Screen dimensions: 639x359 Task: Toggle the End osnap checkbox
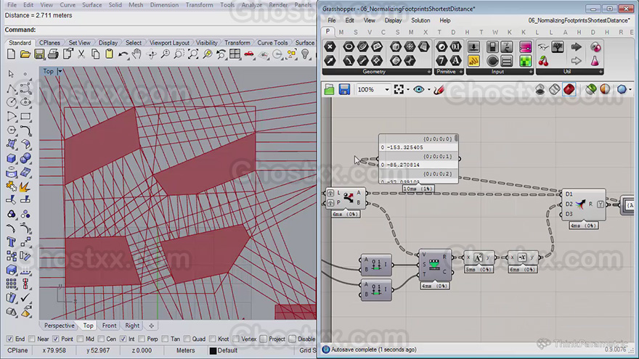(9, 339)
